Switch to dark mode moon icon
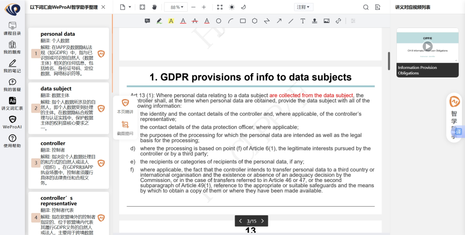 click(243, 7)
